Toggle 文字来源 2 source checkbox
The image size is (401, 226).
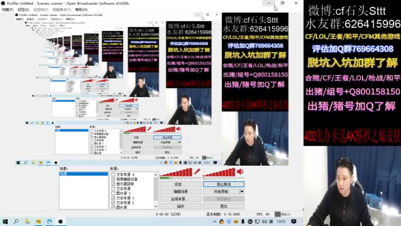pos(113,203)
